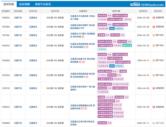Click the 跑偏 tag in row 1155502
The width and height of the screenshot is (166, 127).
[x=117, y=101]
